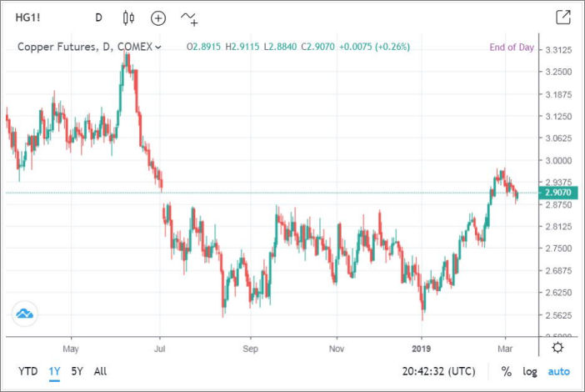This screenshot has height=392, width=585.
Task: Open the candlestick chart style selector
Action: tap(128, 18)
